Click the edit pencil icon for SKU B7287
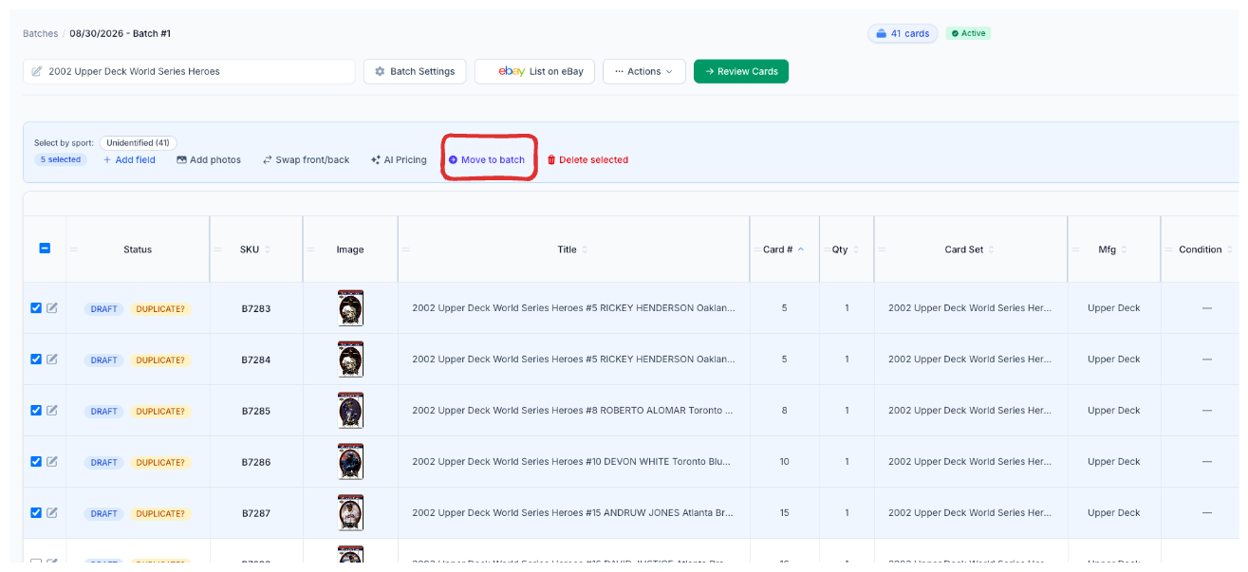 pyautogui.click(x=52, y=513)
